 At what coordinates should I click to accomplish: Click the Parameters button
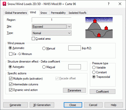click(x=74, y=90)
